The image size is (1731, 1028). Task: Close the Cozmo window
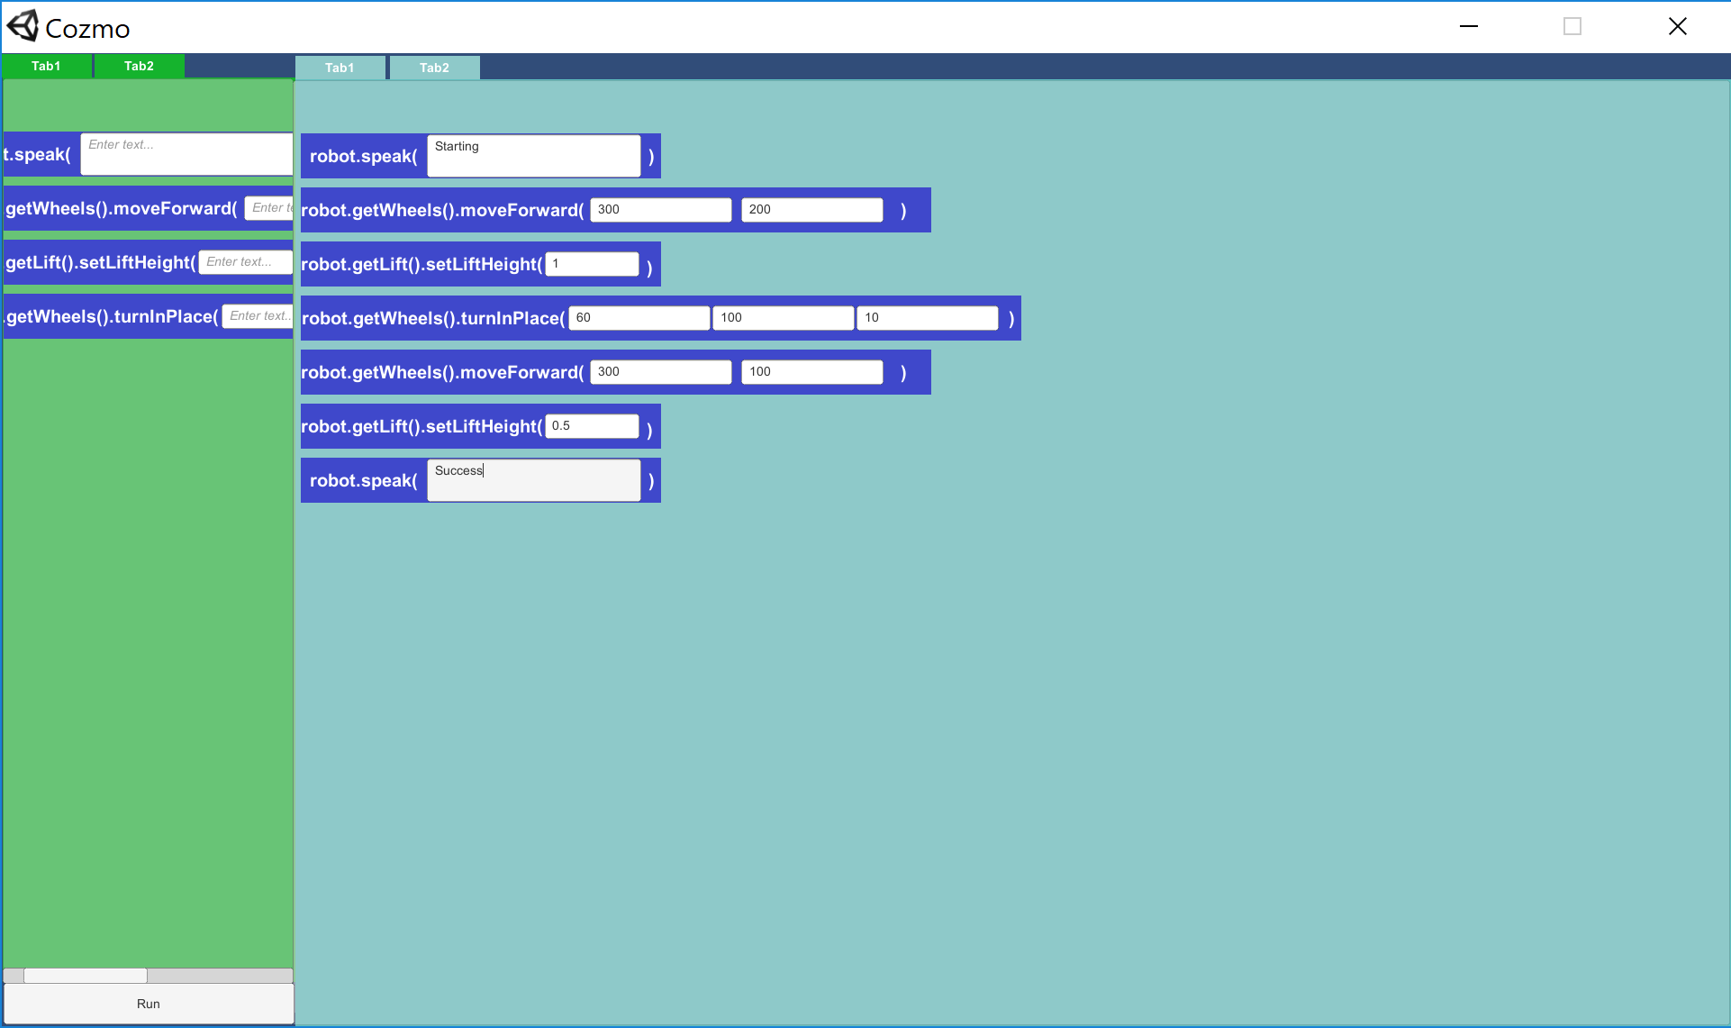click(1678, 26)
